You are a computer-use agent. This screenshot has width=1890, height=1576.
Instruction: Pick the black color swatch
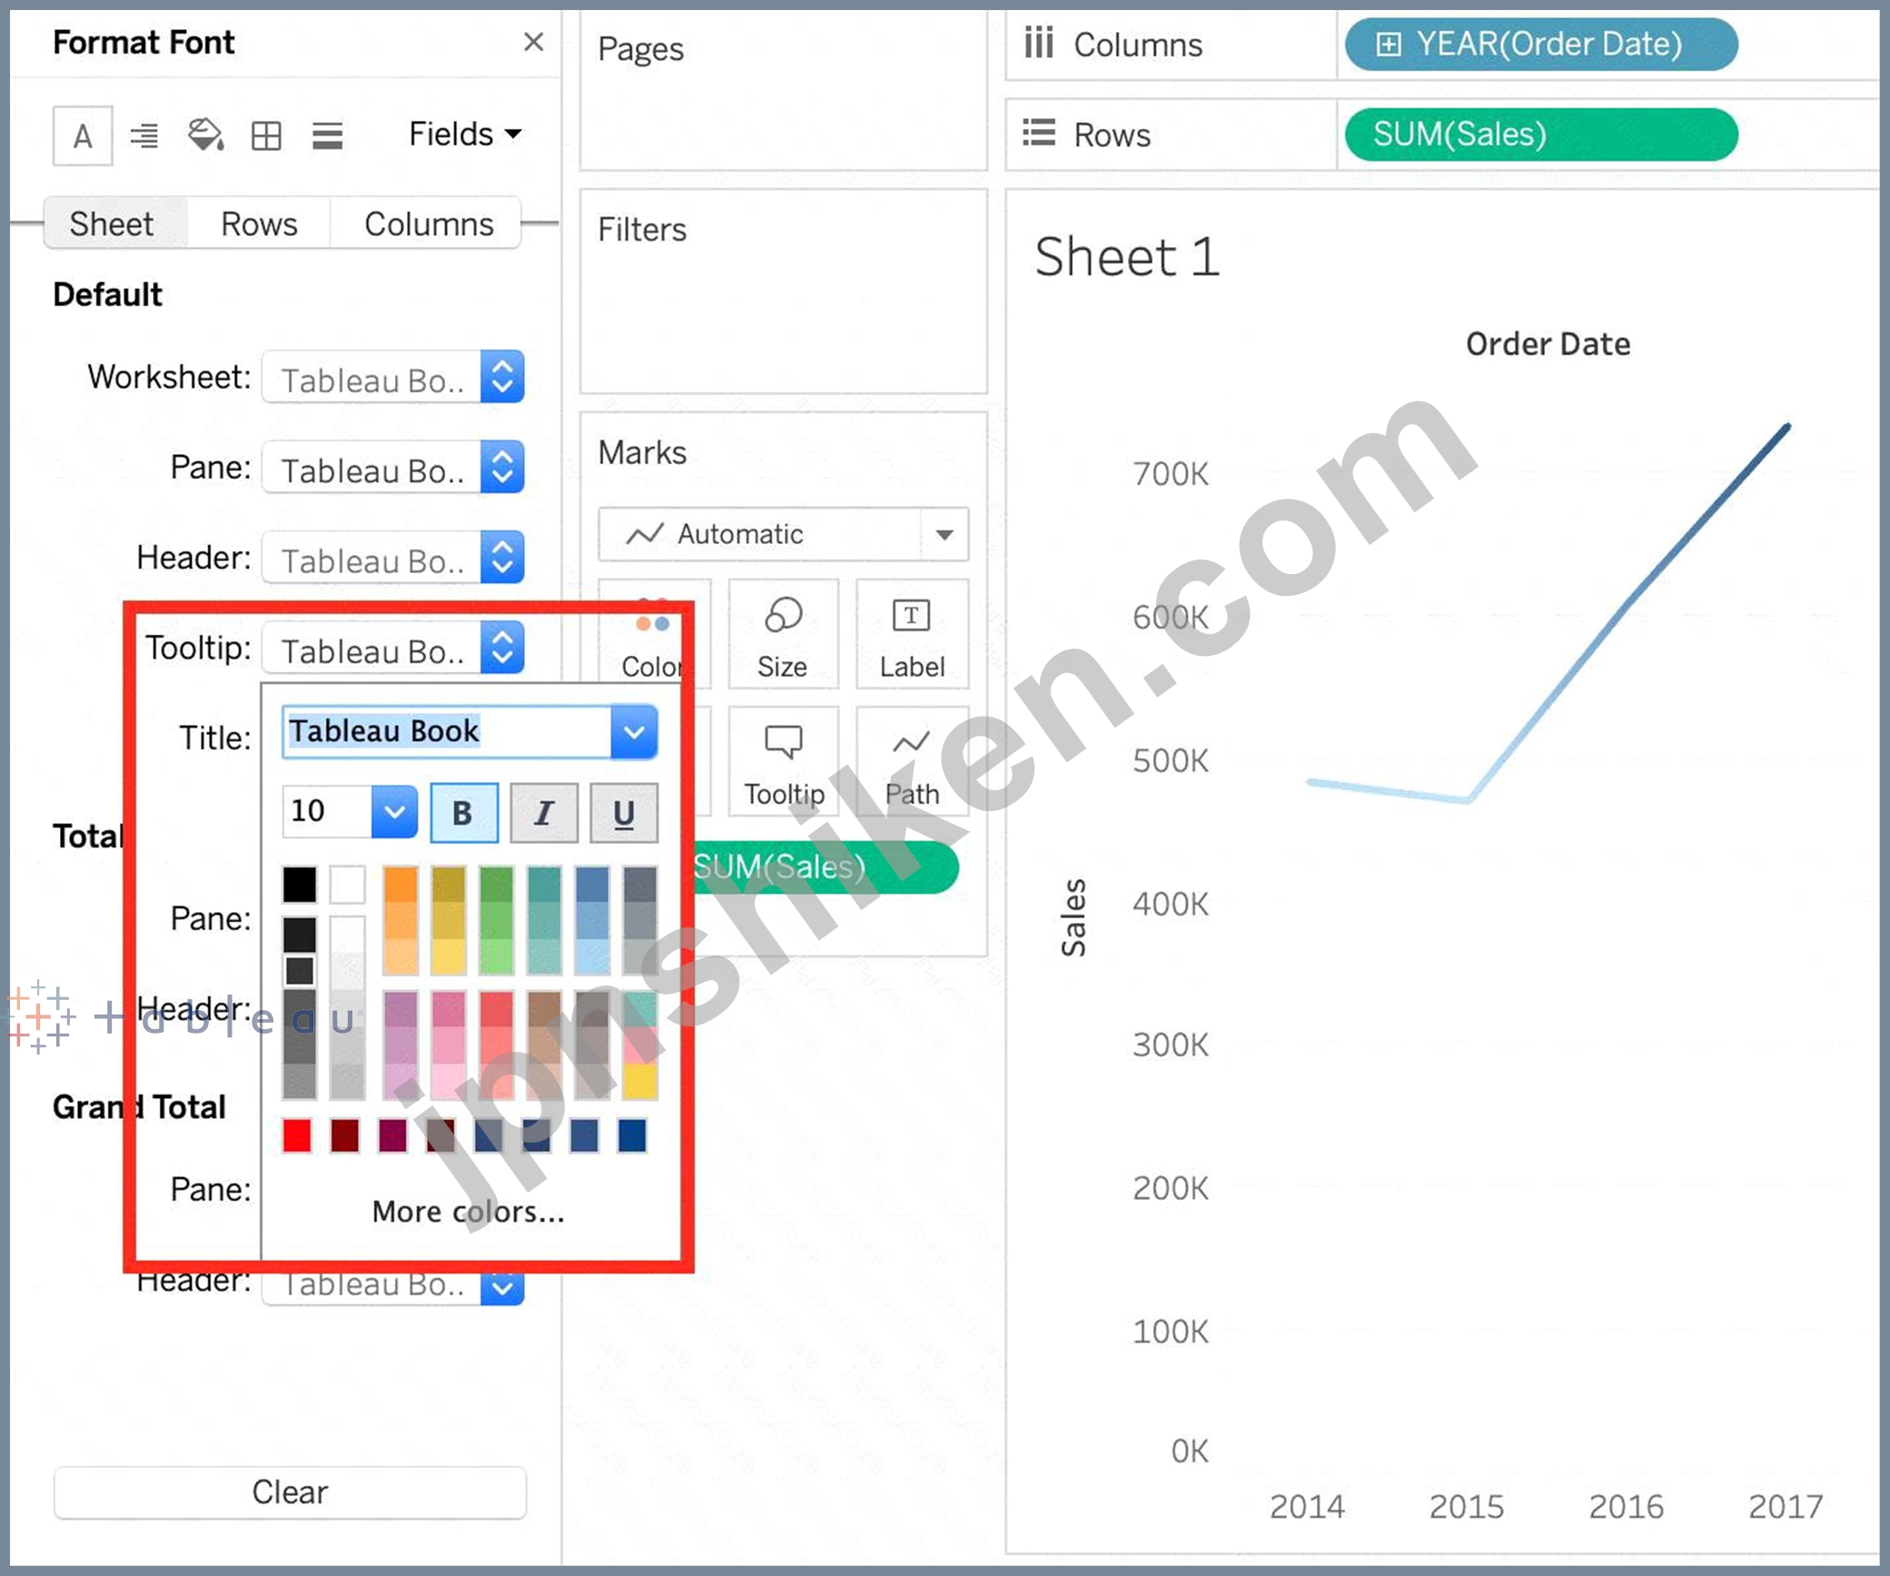(299, 884)
